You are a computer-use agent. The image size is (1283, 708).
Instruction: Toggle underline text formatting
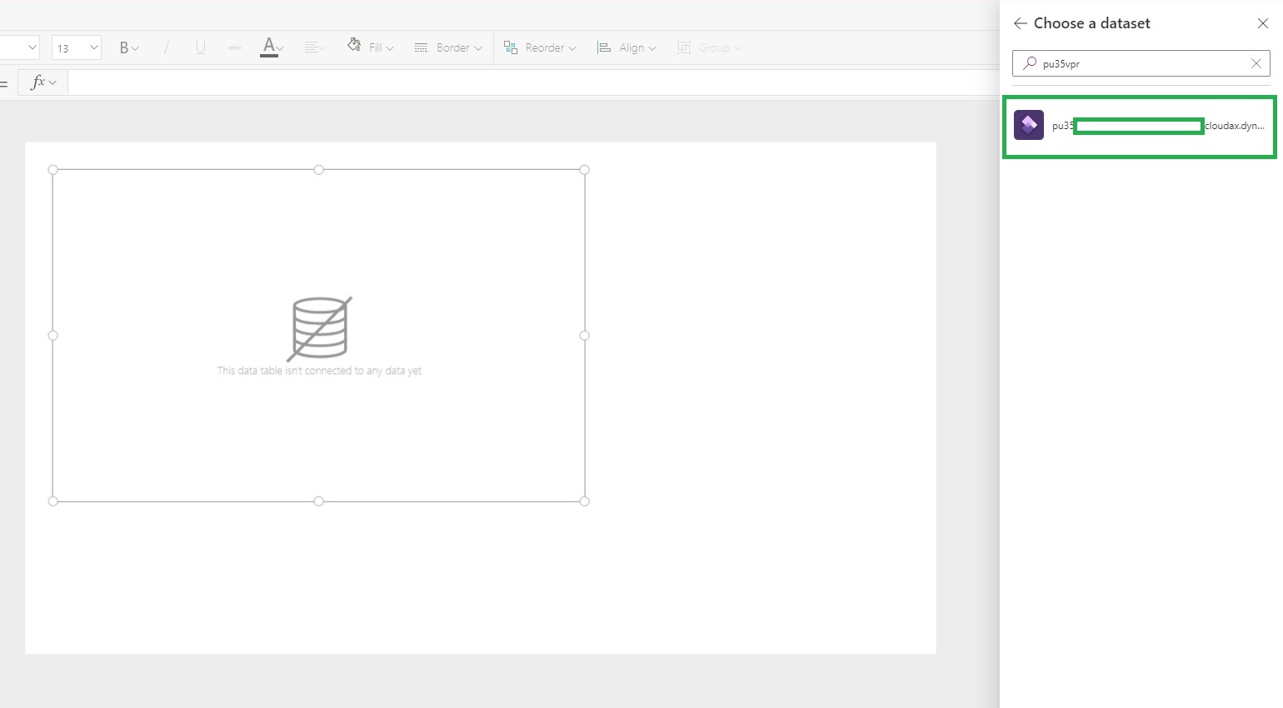(x=201, y=48)
